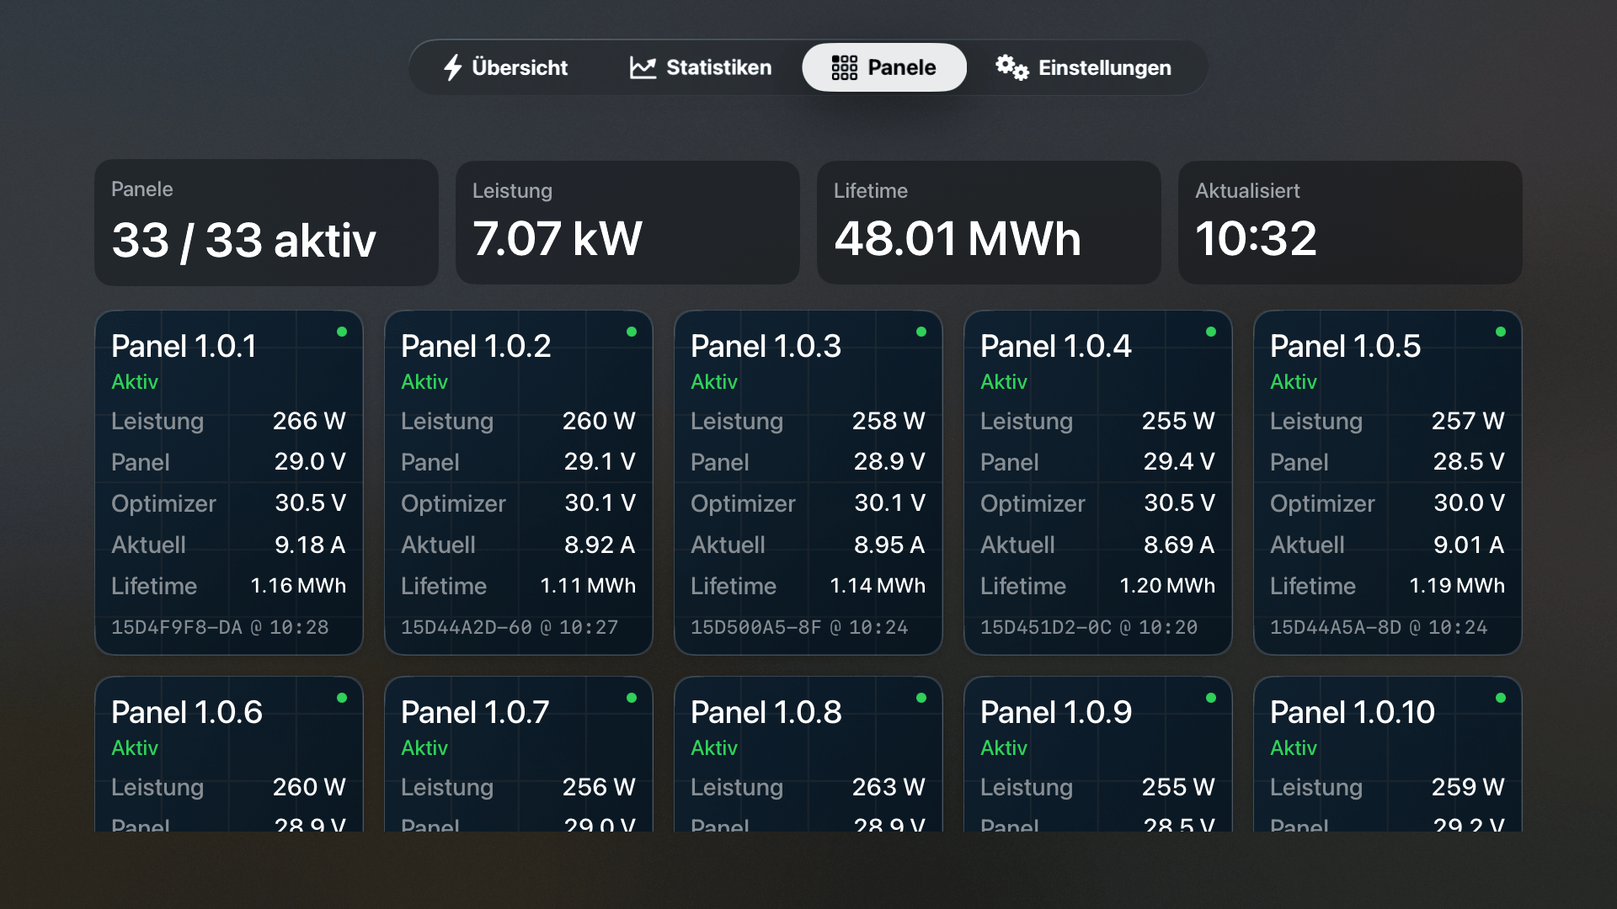Select the Panel 1.0.9 card title
The width and height of the screenshot is (1617, 909).
pos(1056,712)
